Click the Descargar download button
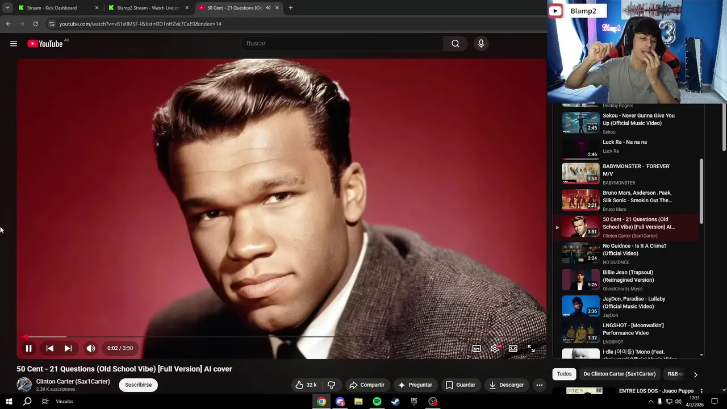Viewport: 727px width, 409px height. coord(507,385)
